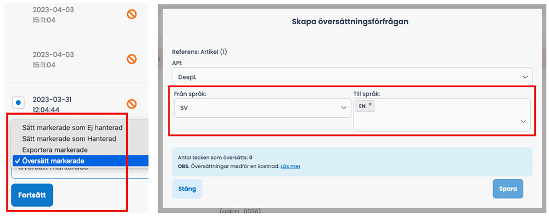Click the Stäng button
Viewport: 549px width, 216px height.
point(187,189)
